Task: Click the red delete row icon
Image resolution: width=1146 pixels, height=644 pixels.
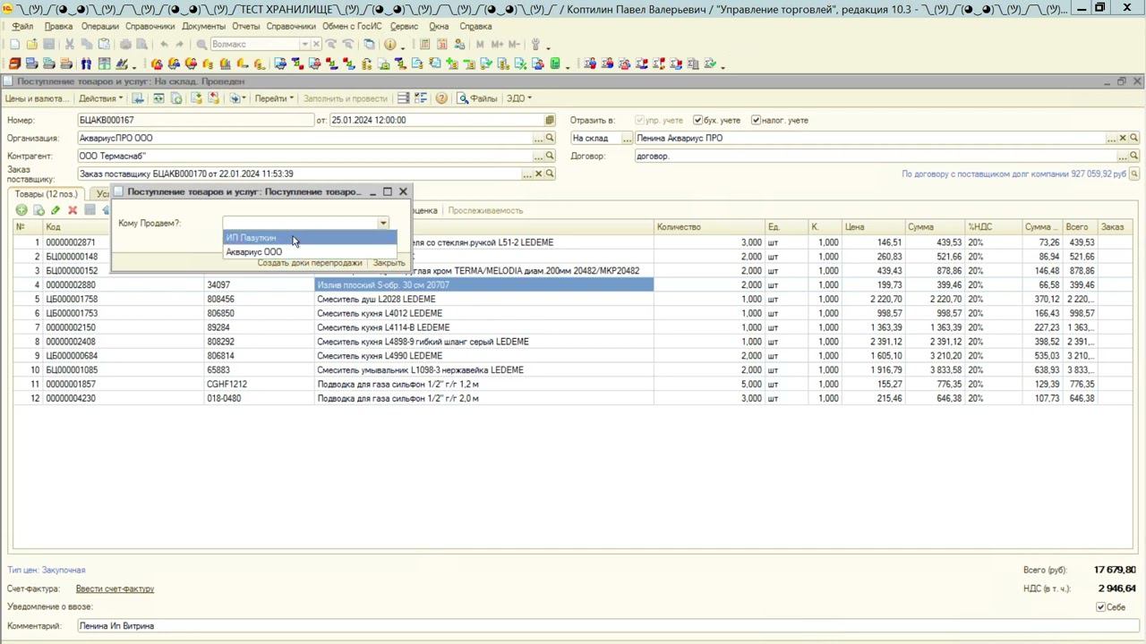Action: (x=73, y=210)
